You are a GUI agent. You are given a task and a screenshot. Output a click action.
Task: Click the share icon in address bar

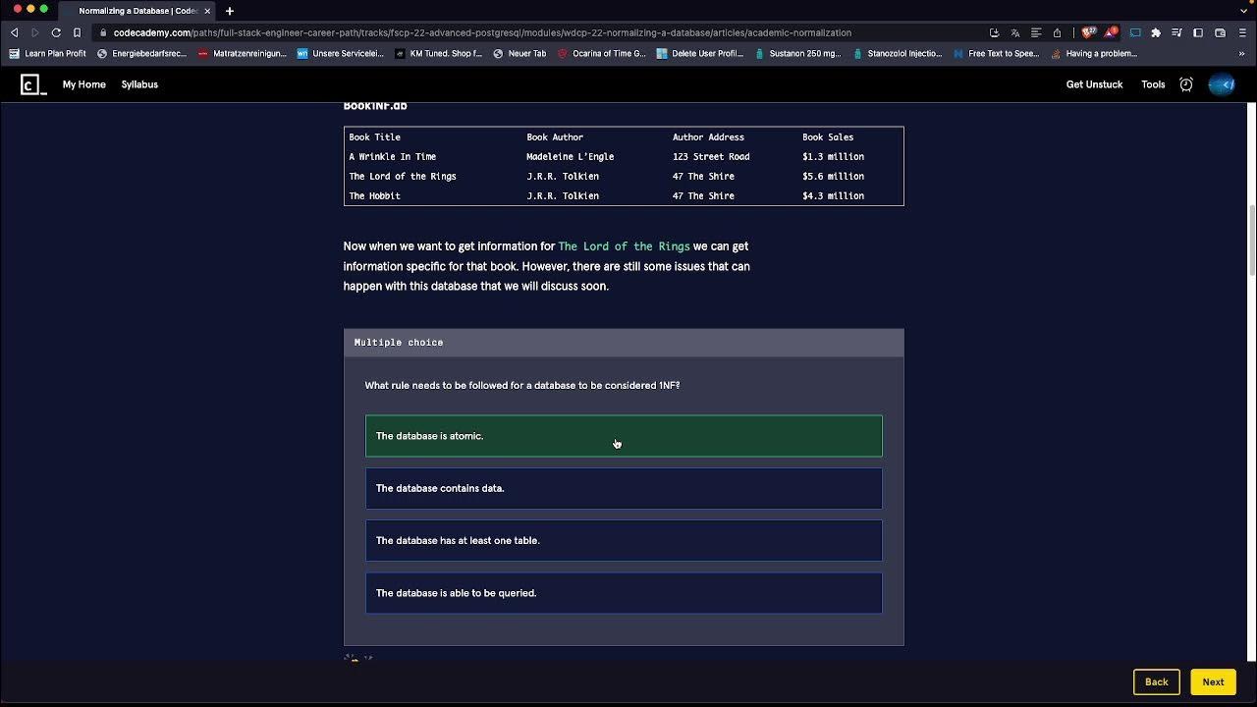click(x=1057, y=32)
